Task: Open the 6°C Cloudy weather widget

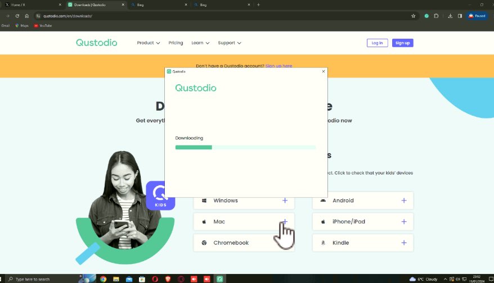Action: [423, 279]
